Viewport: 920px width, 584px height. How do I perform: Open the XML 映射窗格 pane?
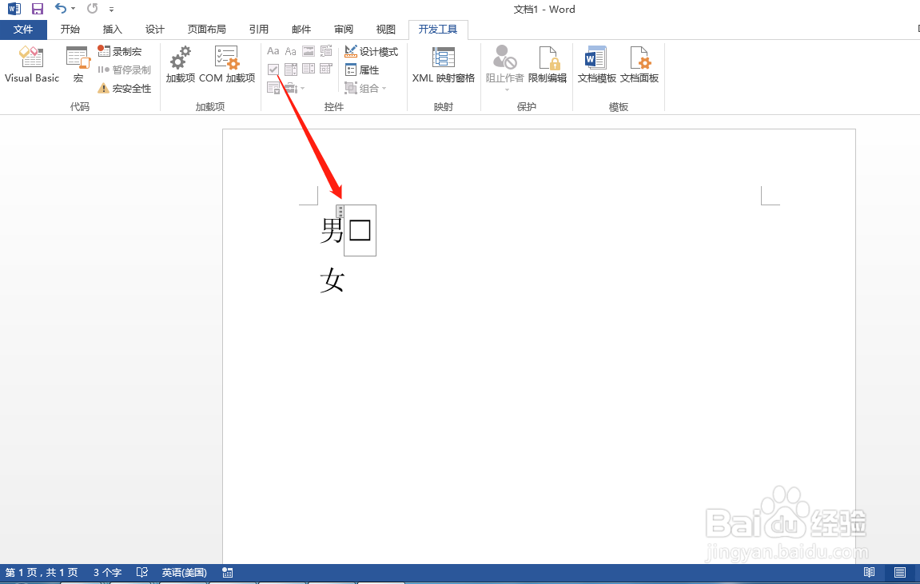[443, 65]
